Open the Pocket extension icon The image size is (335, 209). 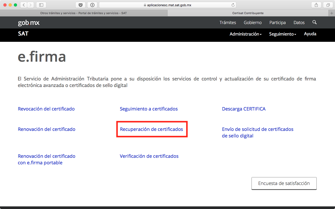(80, 5)
